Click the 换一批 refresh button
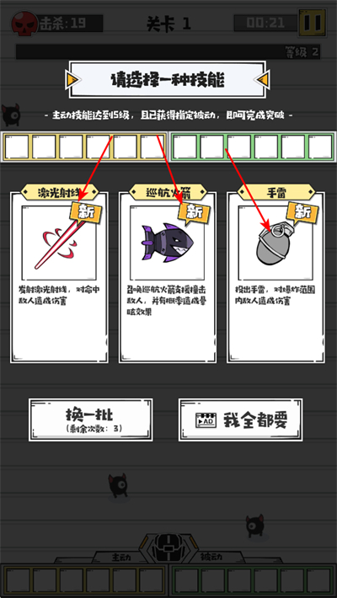The width and height of the screenshot is (337, 598). 91,420
